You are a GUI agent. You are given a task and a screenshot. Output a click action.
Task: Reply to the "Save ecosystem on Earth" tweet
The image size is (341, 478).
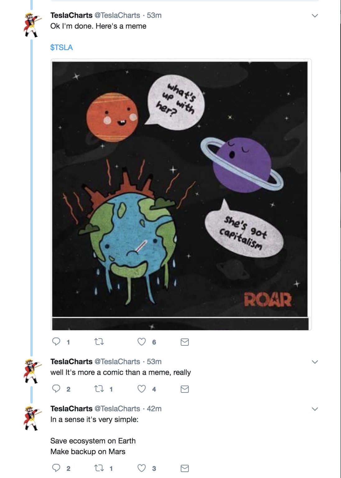(x=56, y=468)
